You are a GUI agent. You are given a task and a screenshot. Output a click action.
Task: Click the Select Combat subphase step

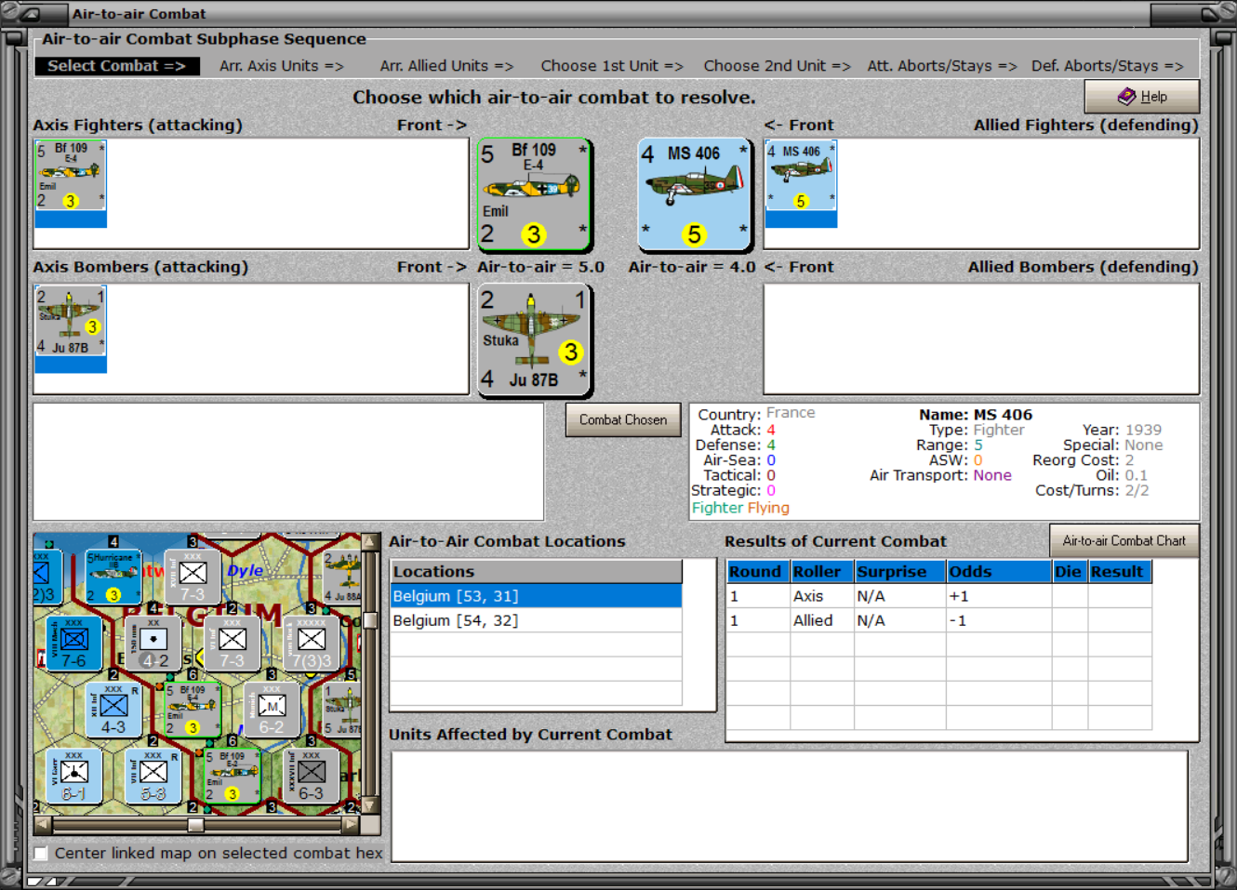pyautogui.click(x=117, y=66)
